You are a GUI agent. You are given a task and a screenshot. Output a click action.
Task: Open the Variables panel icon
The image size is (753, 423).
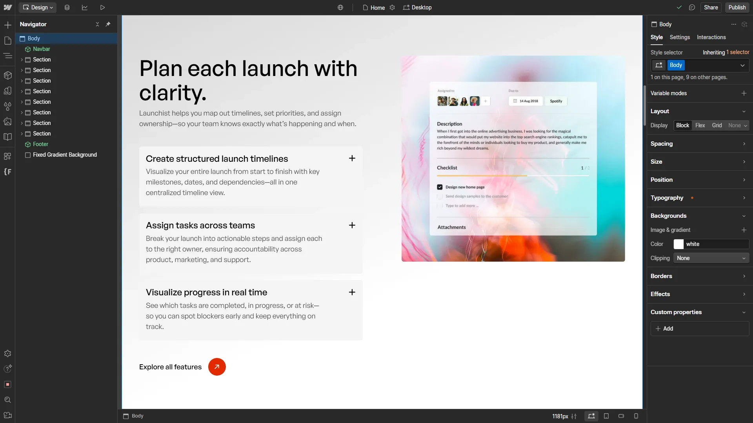point(7,106)
